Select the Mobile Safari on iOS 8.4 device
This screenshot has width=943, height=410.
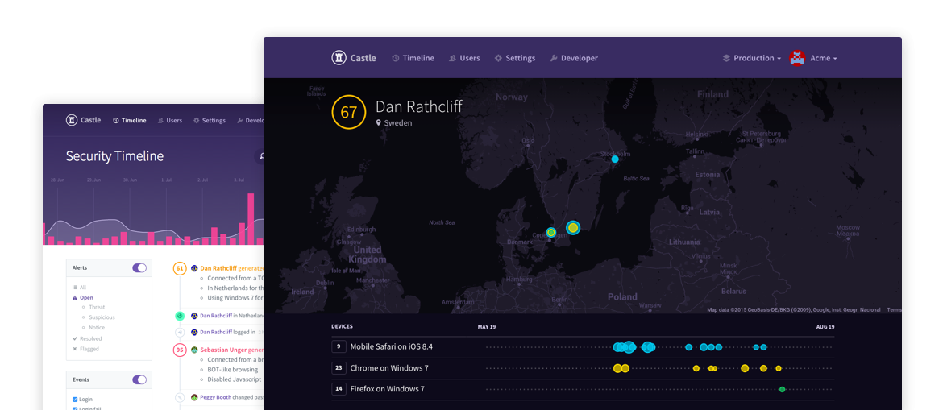click(x=392, y=347)
